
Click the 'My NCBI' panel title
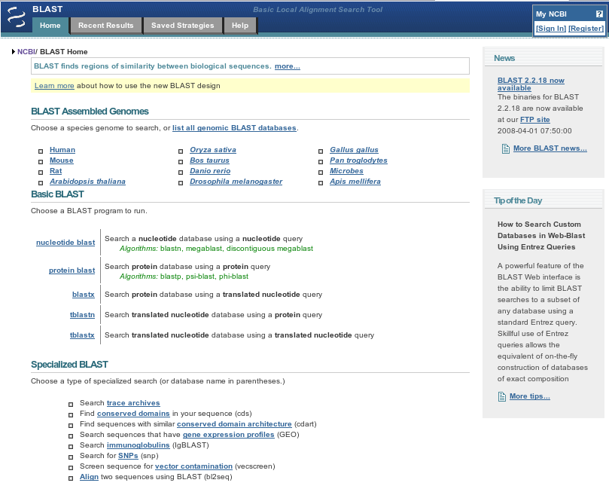(551, 14)
